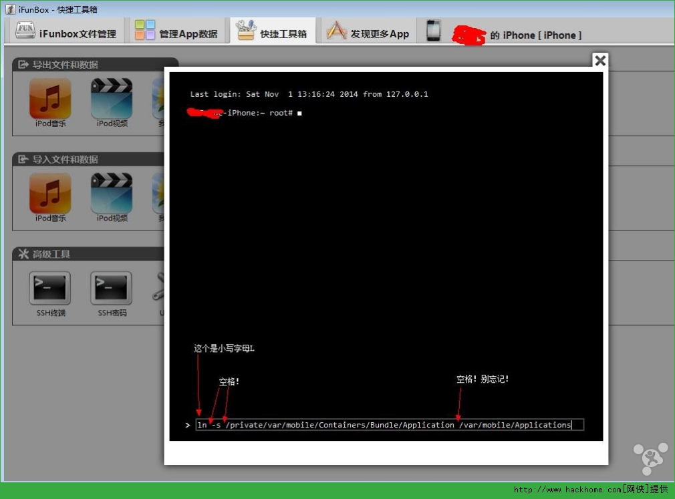Open the SSH密码 tool
This screenshot has height=499, width=675.
[112, 294]
